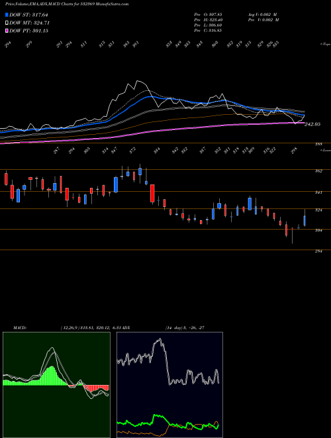Click the chart title mentioning MunafaSutra.com
Image resolution: width=331 pixels, height=438 pixels.
(67, 4)
